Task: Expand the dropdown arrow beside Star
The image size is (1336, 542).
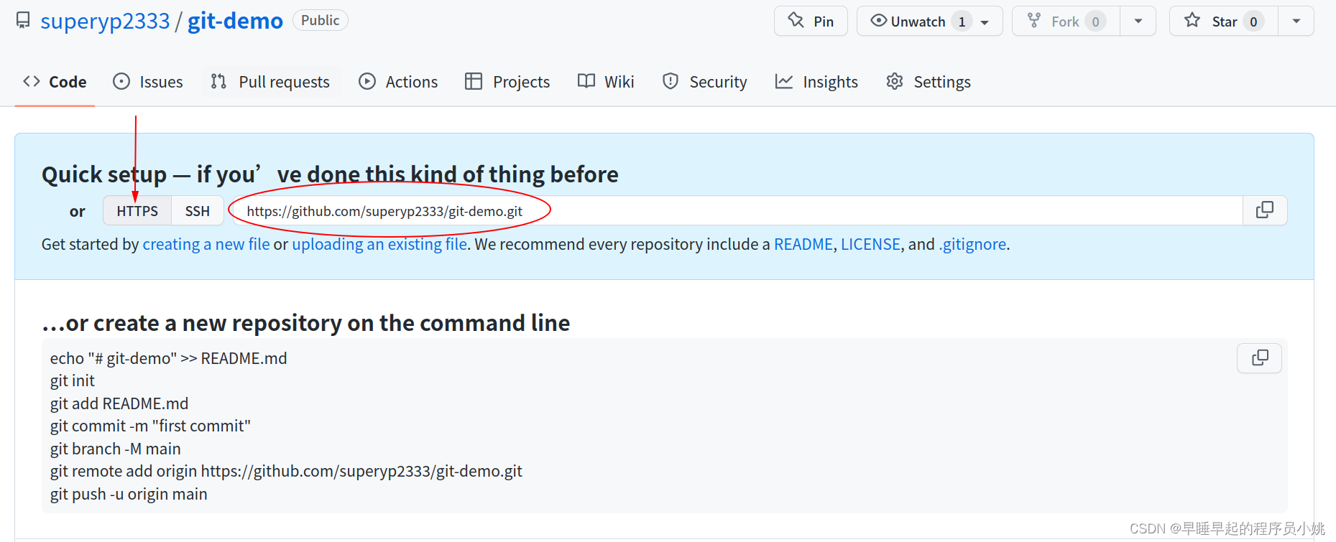Action: pyautogui.click(x=1296, y=21)
